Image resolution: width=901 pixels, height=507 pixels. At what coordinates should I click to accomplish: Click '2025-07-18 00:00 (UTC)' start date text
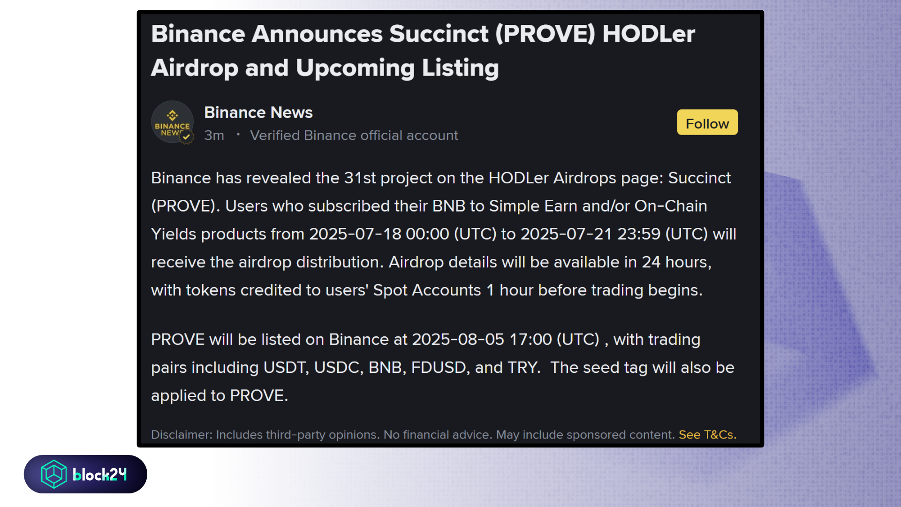[x=402, y=234]
